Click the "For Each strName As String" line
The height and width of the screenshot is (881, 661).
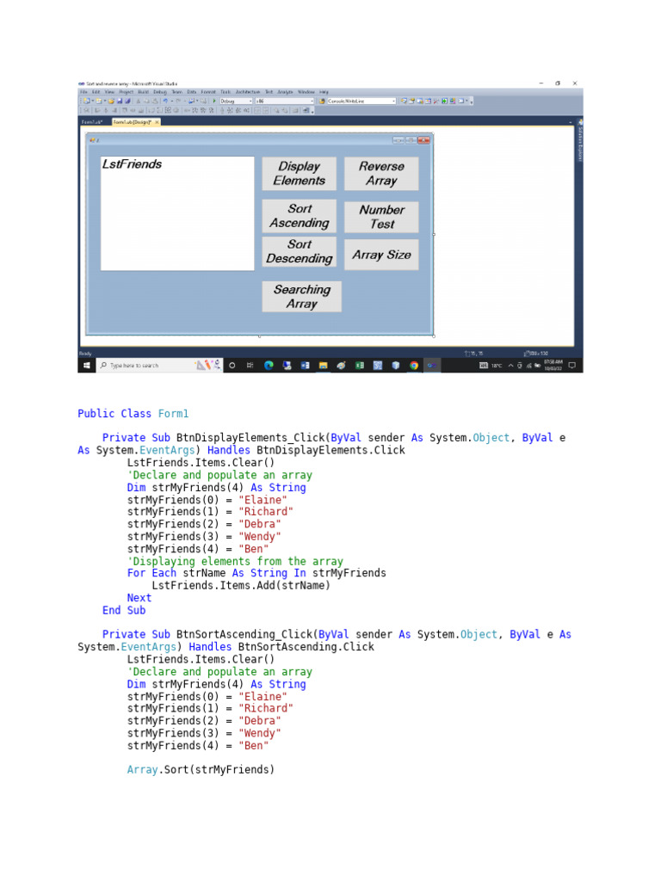[256, 573]
